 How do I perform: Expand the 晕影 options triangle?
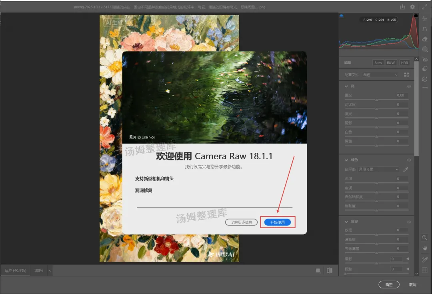pyautogui.click(x=408, y=259)
